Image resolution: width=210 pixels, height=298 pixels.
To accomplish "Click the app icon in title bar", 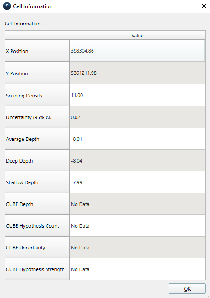I will [x=7, y=6].
